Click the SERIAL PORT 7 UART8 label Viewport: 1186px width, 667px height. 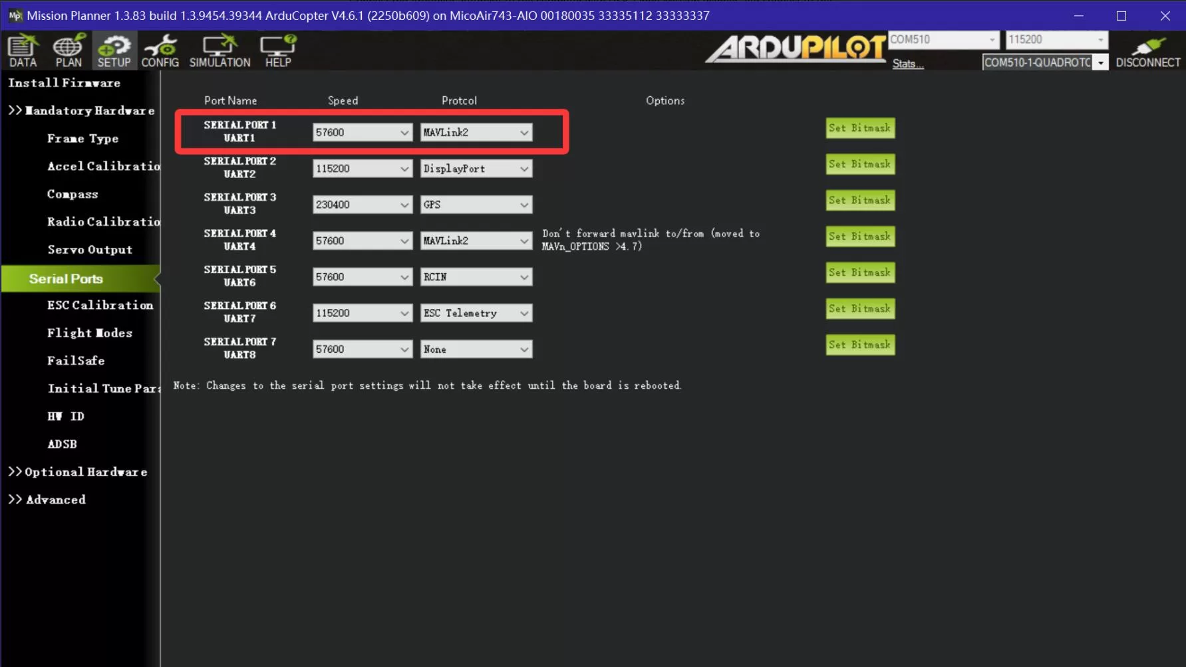tap(239, 348)
